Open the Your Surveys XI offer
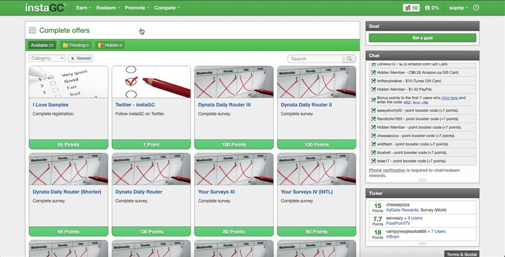505x257 pixels. [x=216, y=192]
